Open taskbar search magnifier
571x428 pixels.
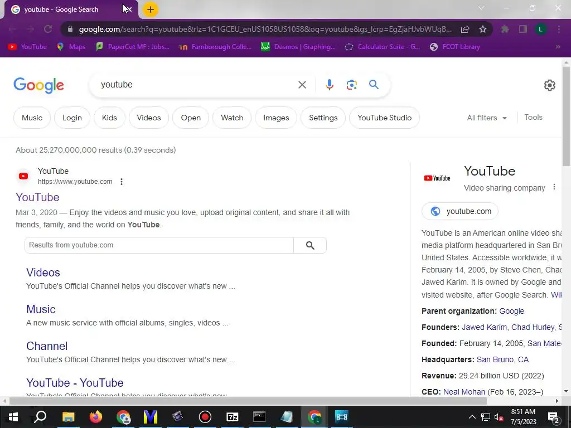tap(40, 417)
